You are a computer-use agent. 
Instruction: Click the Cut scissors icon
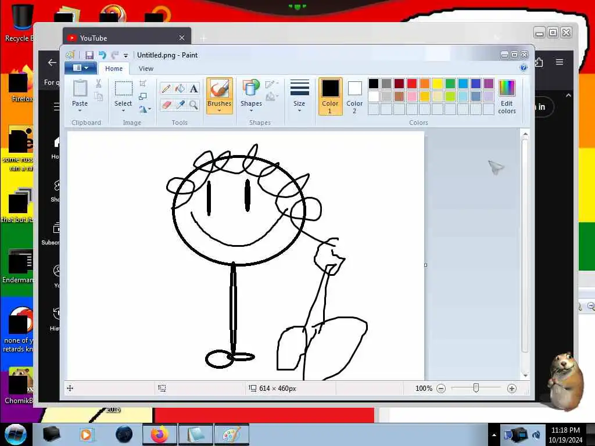(98, 84)
